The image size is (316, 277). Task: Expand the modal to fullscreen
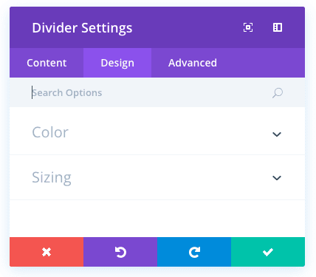(248, 27)
